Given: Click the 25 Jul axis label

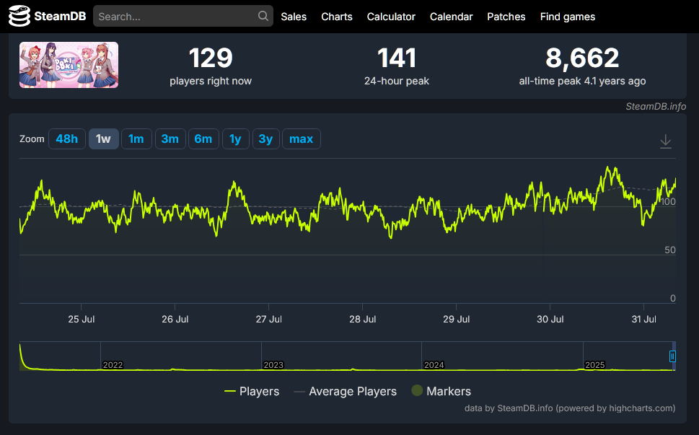Looking at the screenshot, I should point(81,319).
